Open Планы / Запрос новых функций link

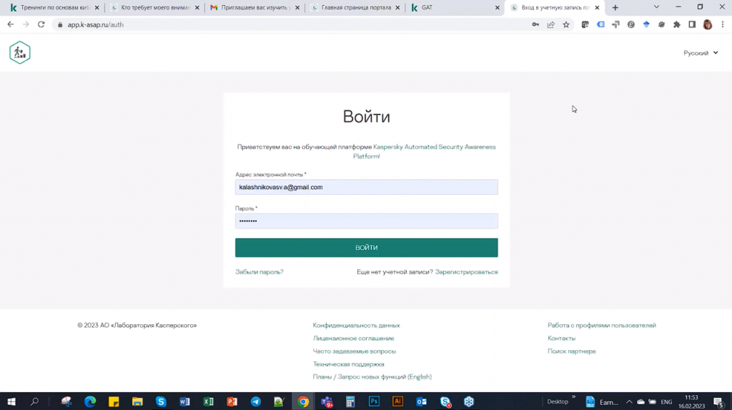point(372,376)
